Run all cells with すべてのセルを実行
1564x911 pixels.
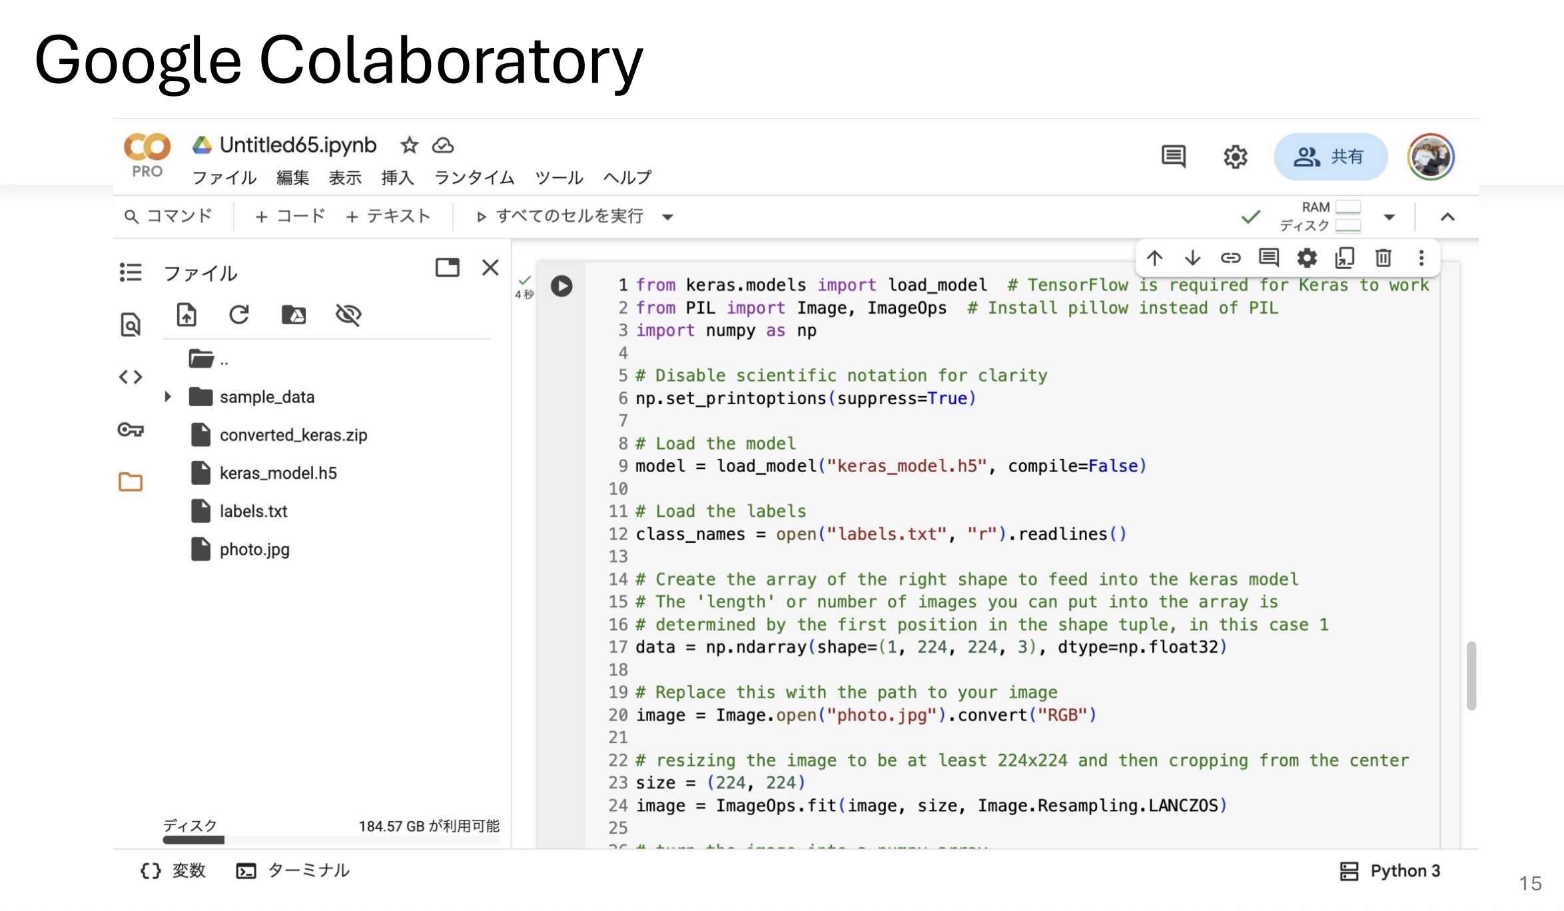point(560,216)
